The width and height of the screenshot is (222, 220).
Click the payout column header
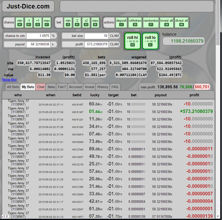tap(161, 95)
